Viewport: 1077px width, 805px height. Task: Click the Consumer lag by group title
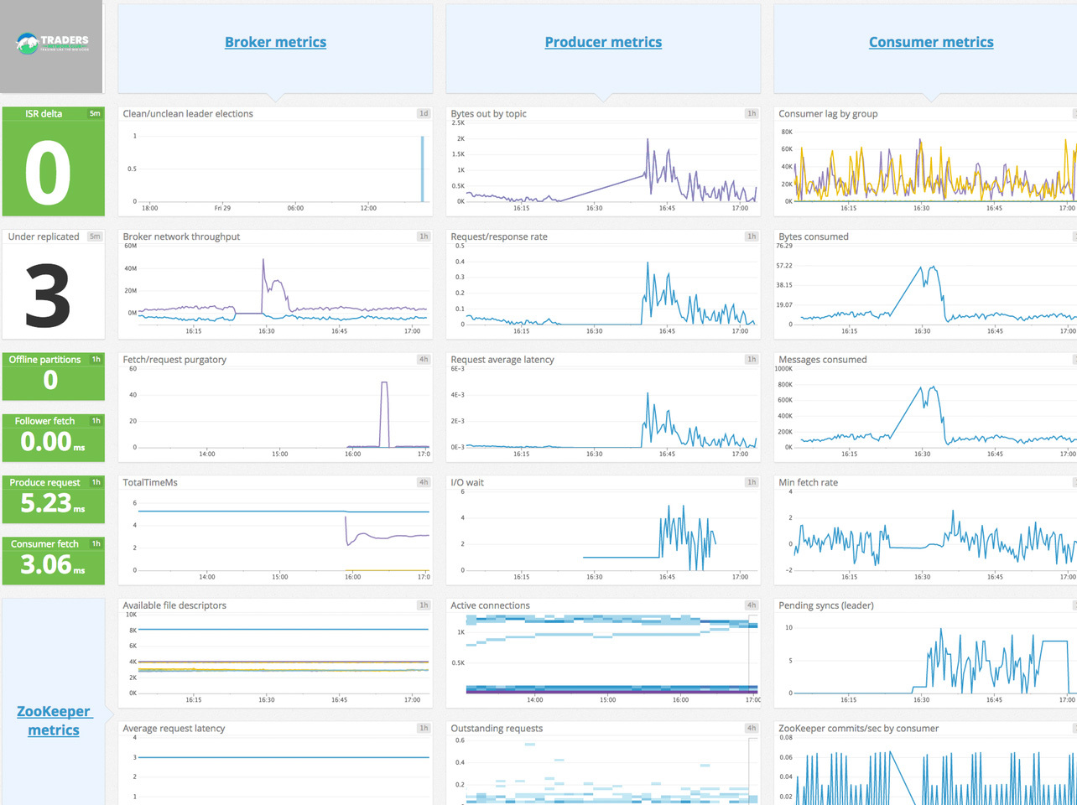pos(828,114)
